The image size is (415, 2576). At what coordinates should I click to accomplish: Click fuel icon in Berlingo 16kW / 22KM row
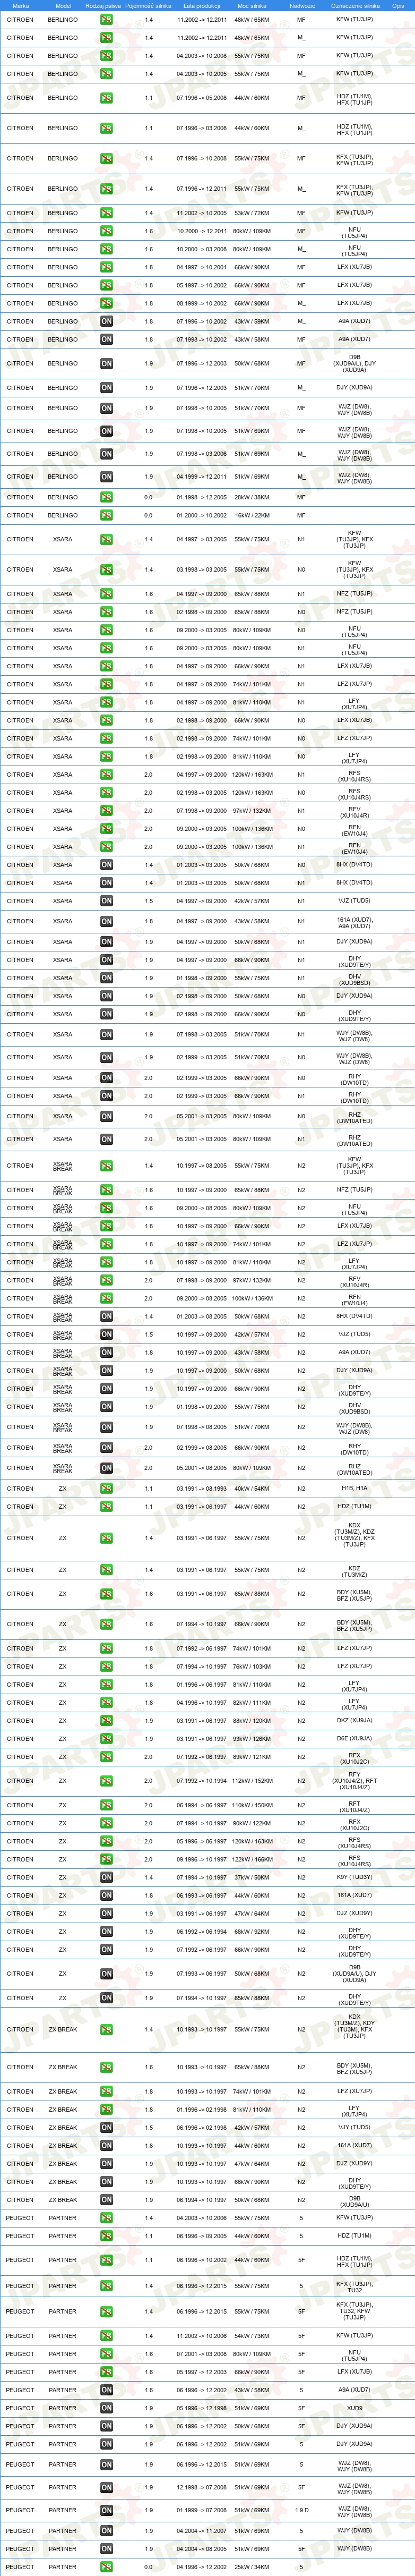106,515
